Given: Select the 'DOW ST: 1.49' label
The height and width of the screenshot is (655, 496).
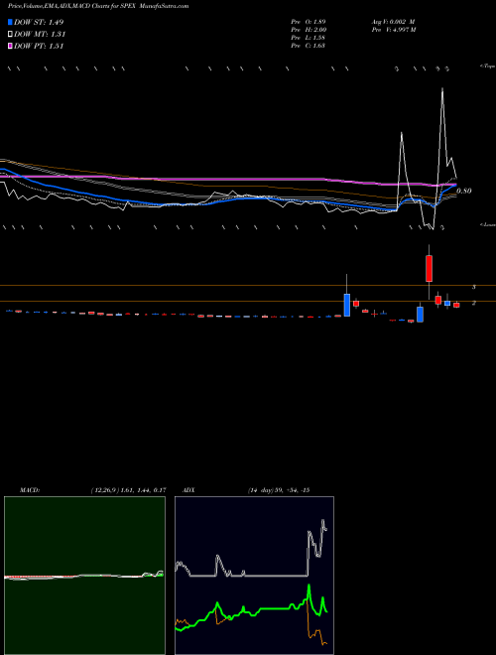Looking at the screenshot, I should click(x=39, y=22).
